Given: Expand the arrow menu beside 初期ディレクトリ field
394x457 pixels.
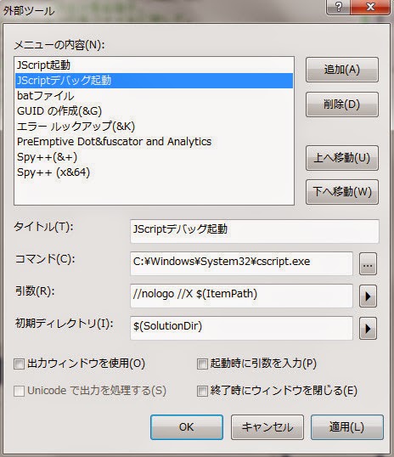Looking at the screenshot, I should coord(368,329).
